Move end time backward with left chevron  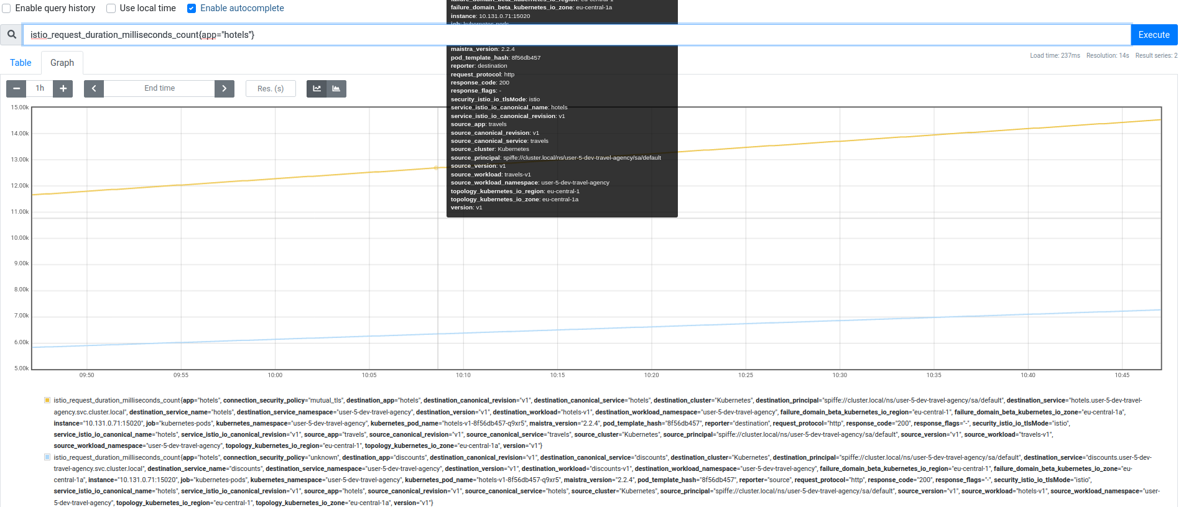pyautogui.click(x=94, y=88)
